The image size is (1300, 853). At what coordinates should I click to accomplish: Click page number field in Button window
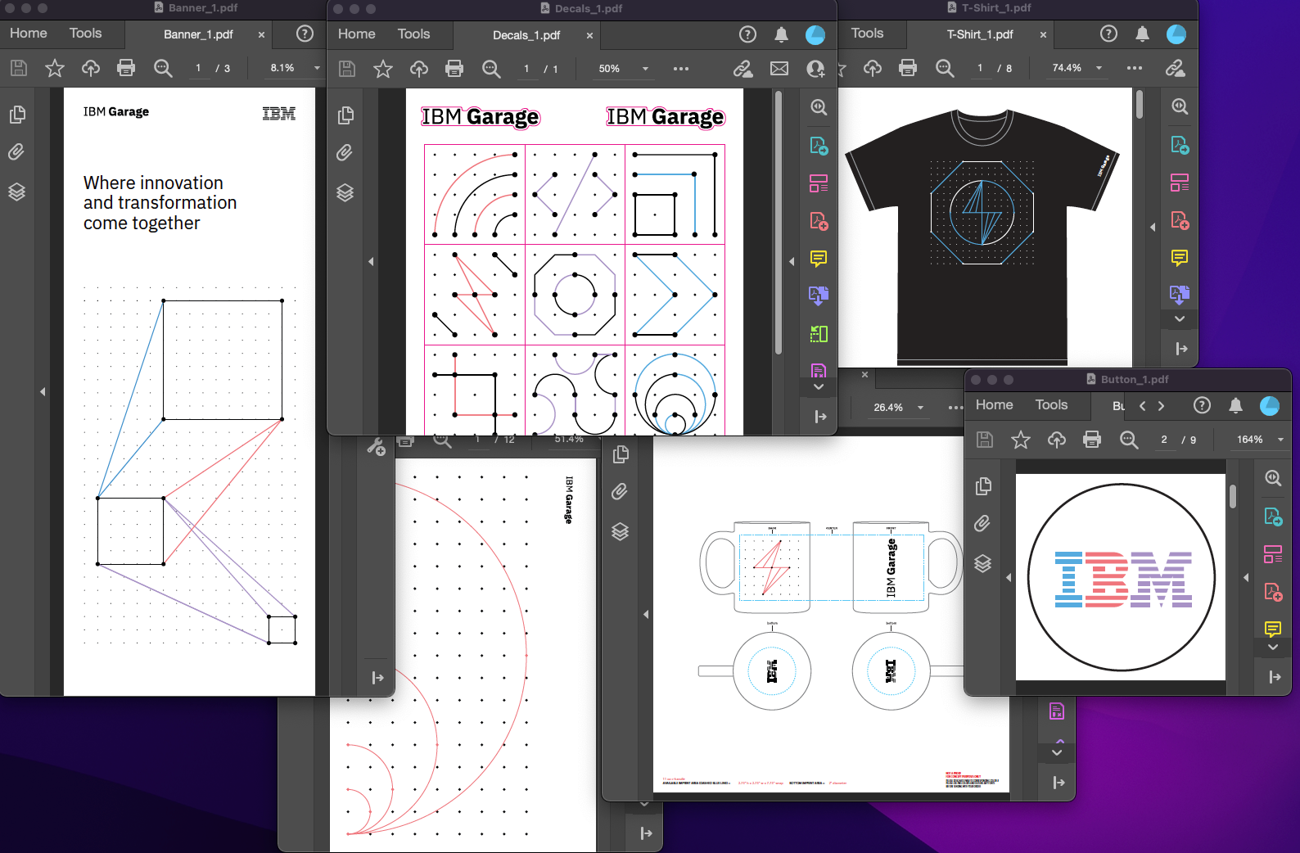(x=1164, y=440)
